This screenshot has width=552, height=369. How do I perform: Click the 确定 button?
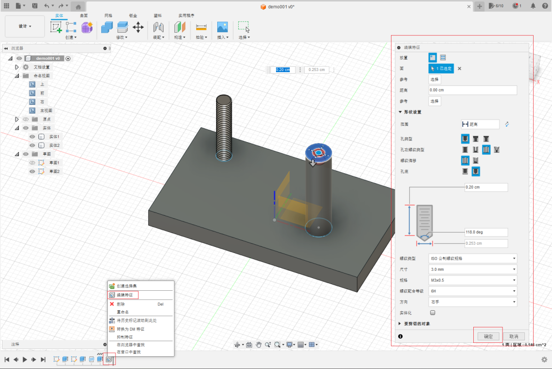point(488,336)
